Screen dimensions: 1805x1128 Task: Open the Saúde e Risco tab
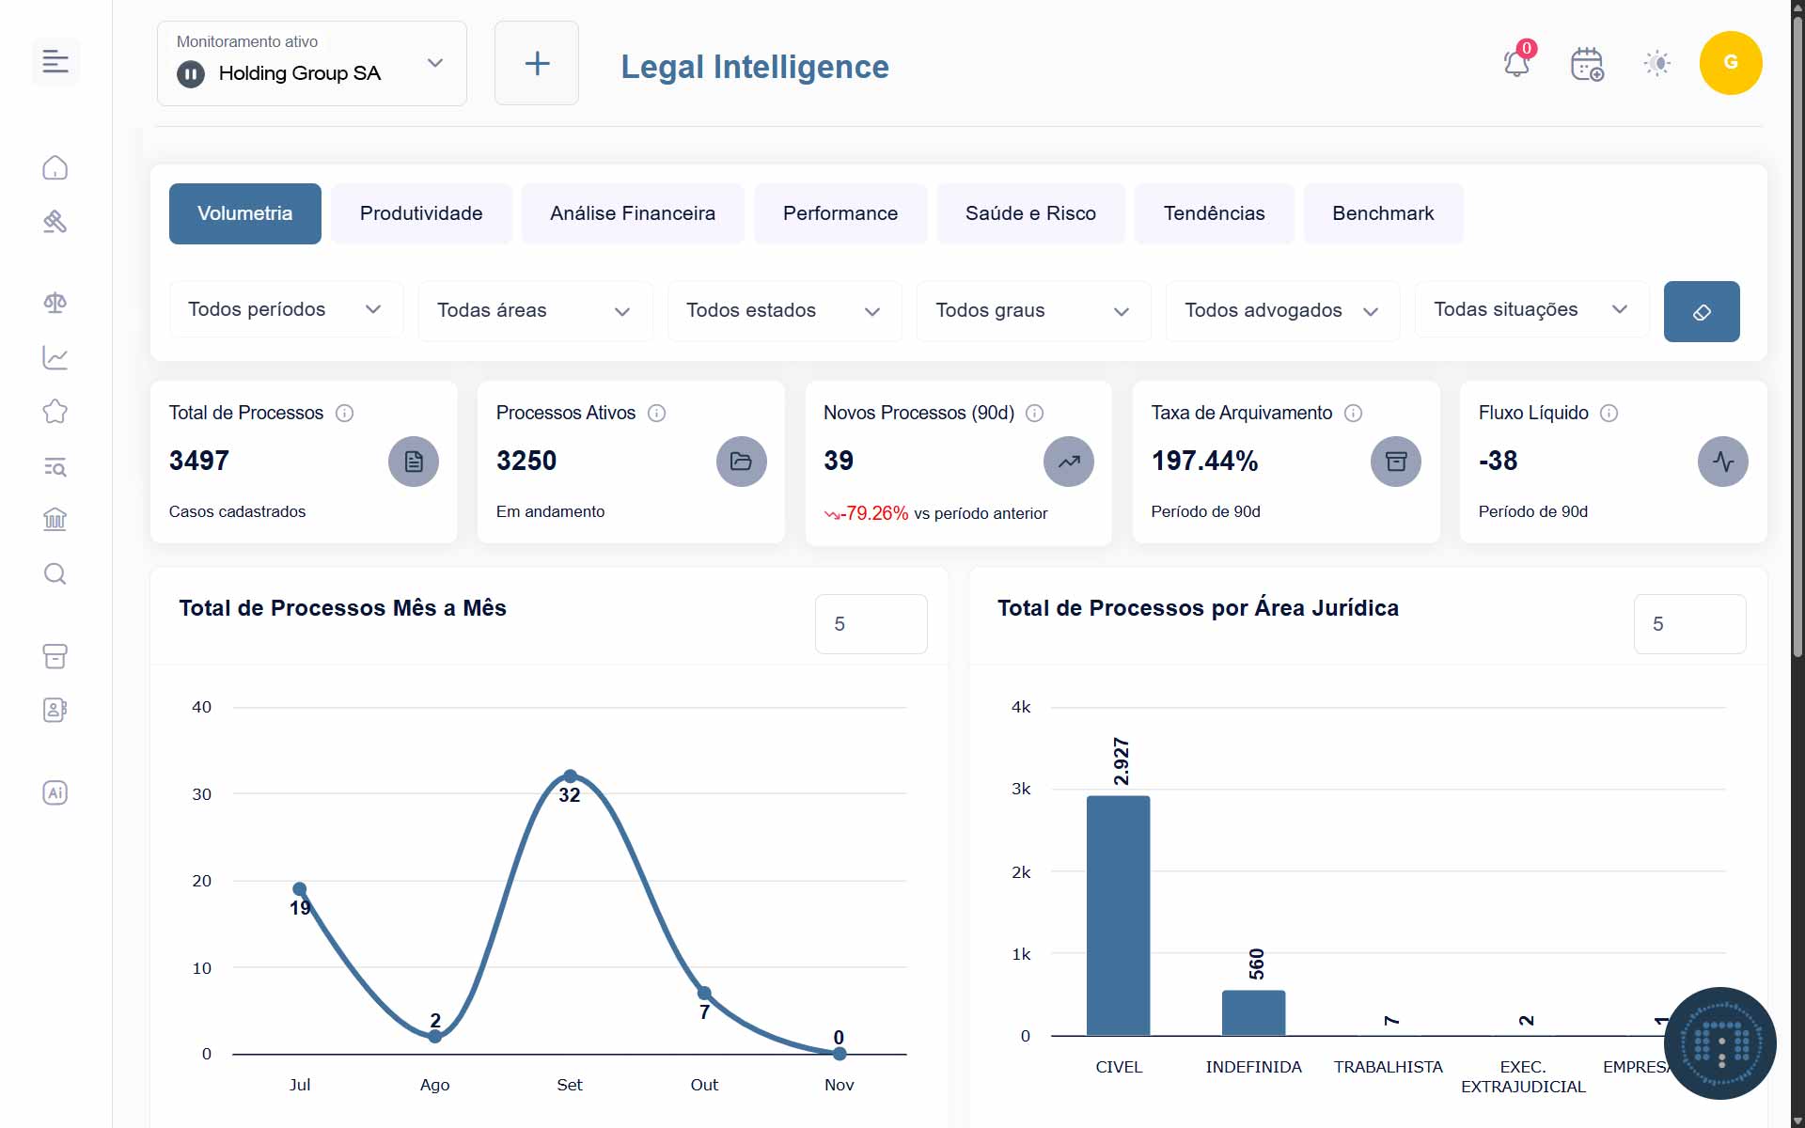click(1030, 213)
